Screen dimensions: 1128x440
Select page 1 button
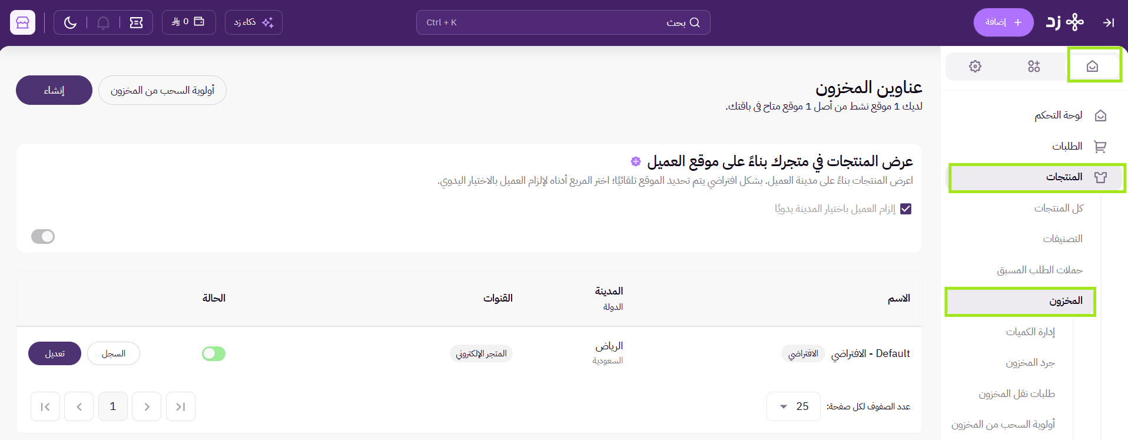(x=113, y=406)
